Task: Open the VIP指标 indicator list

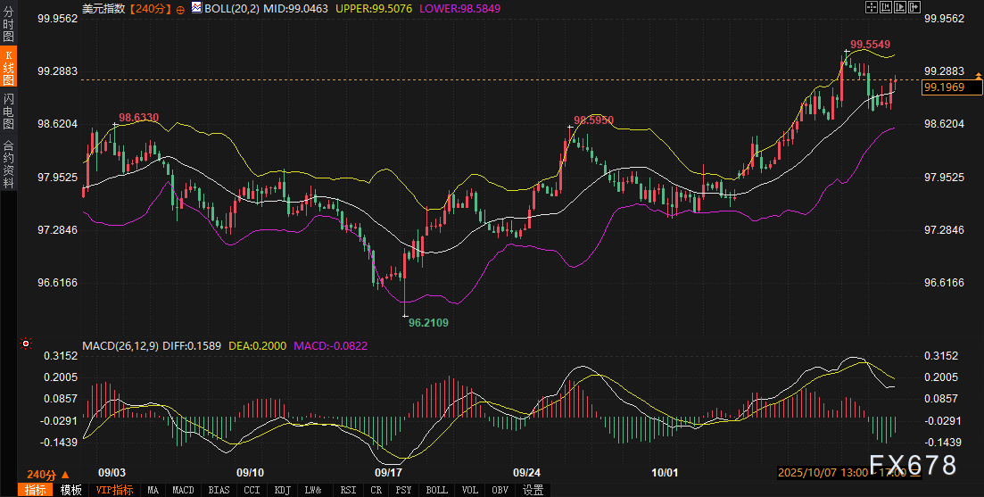Action: point(115,490)
